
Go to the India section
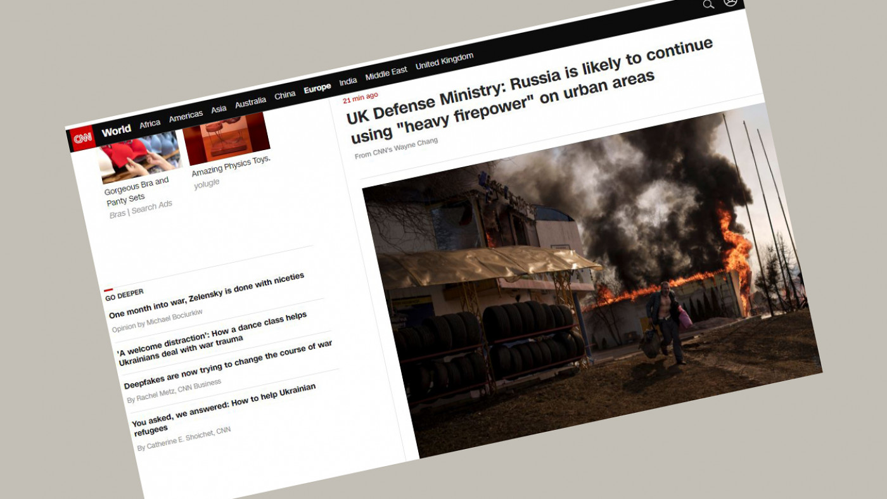[x=348, y=82]
